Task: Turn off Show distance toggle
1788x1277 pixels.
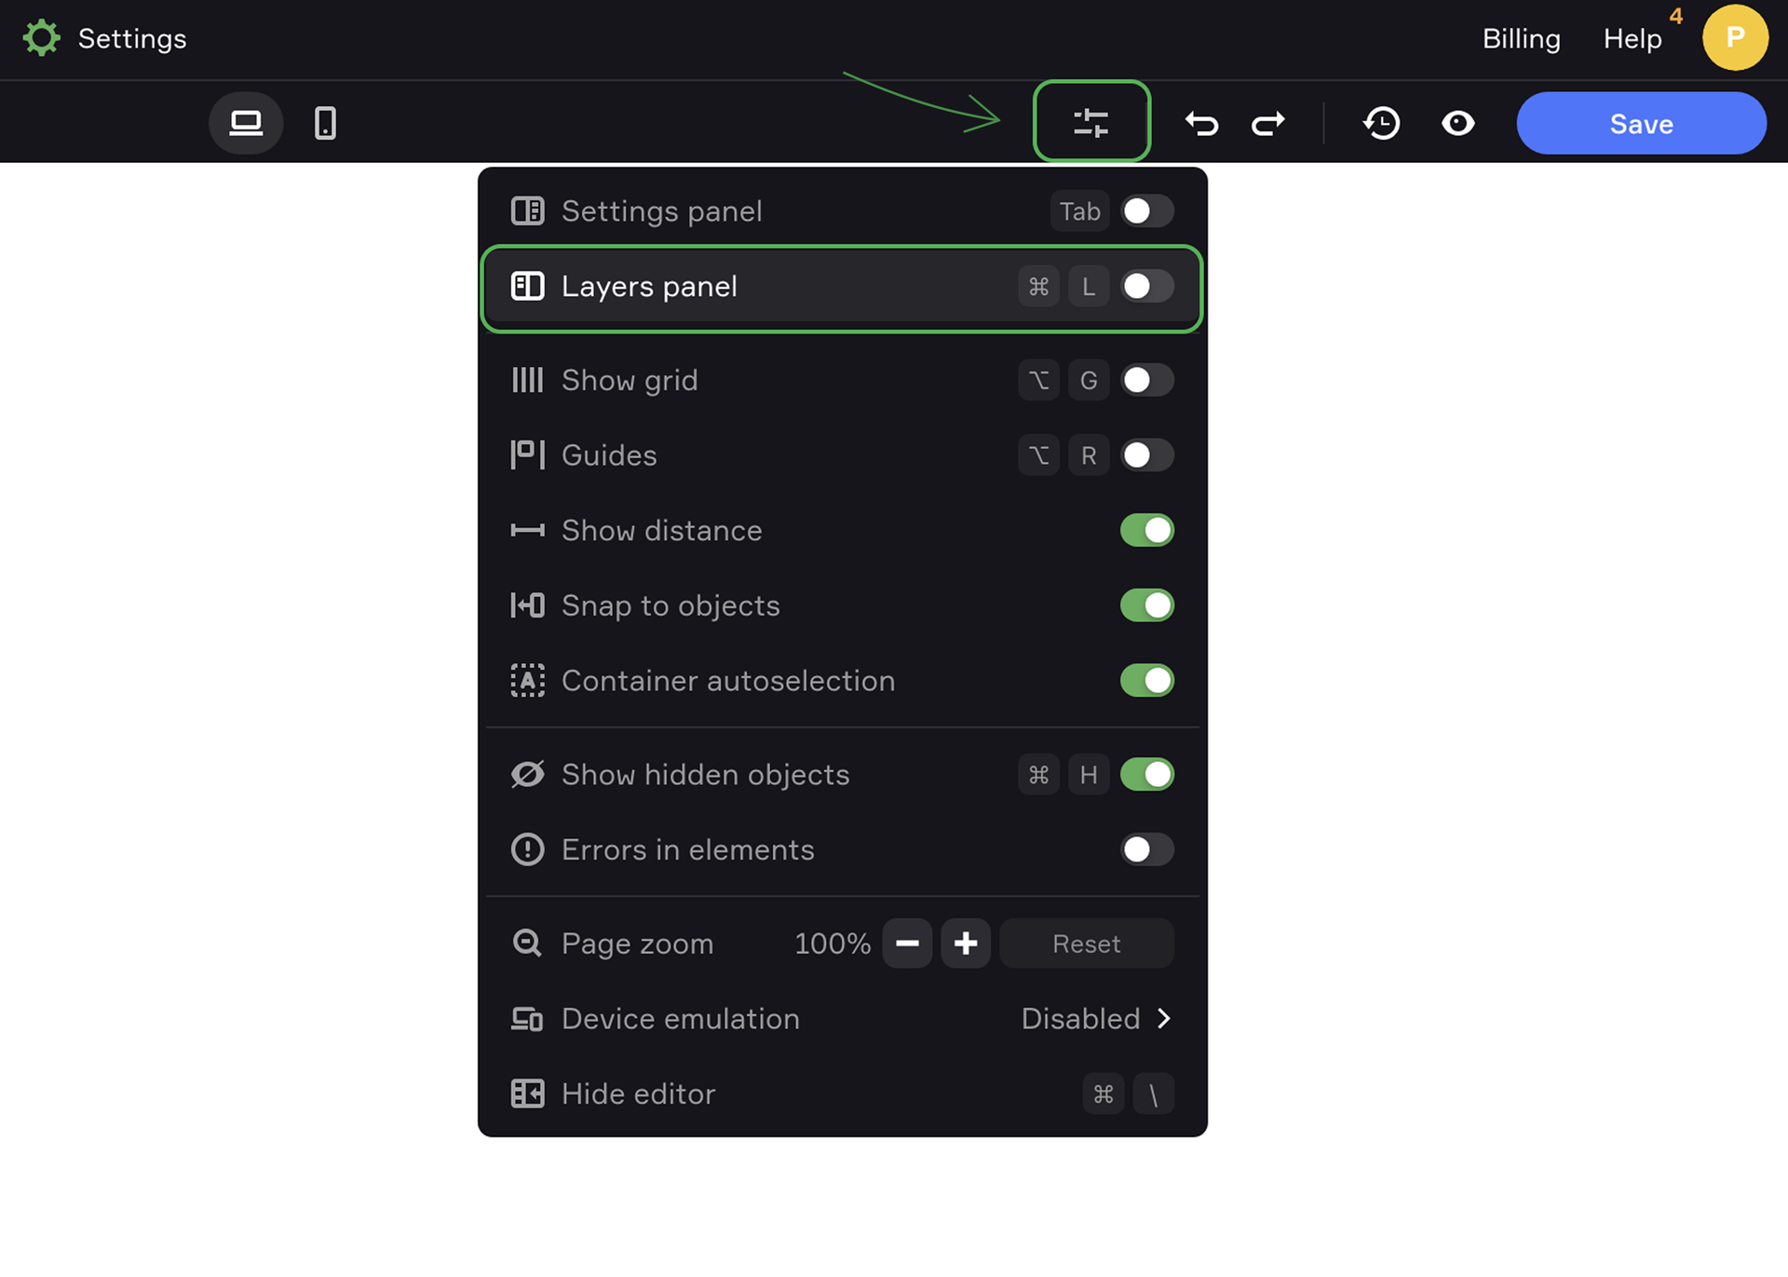Action: pyautogui.click(x=1146, y=531)
